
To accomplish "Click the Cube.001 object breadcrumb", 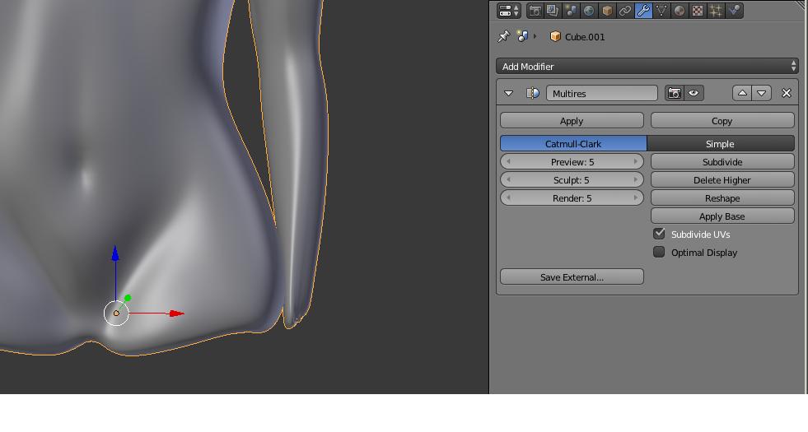I will (577, 36).
